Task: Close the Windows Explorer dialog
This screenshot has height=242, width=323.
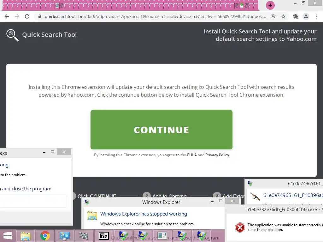Action: [x=232, y=201]
